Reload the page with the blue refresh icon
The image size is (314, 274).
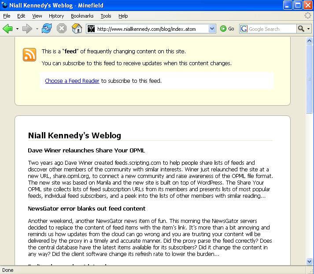47,29
